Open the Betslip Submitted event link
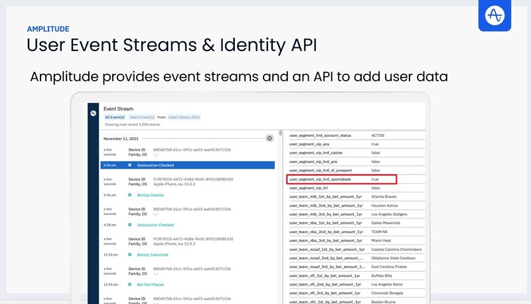This screenshot has height=304, width=531. tap(153, 255)
